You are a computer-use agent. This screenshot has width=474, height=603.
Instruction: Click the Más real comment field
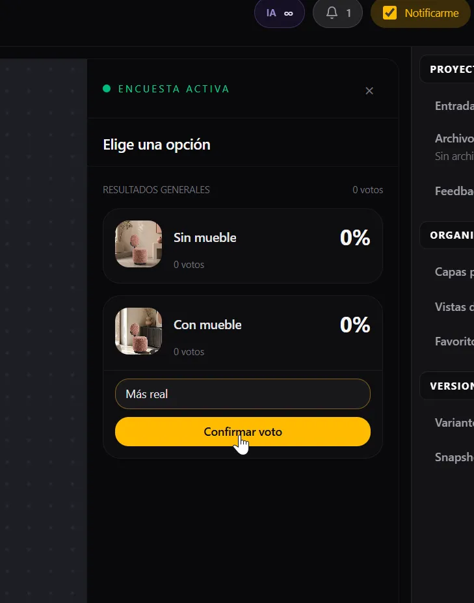[x=243, y=394]
